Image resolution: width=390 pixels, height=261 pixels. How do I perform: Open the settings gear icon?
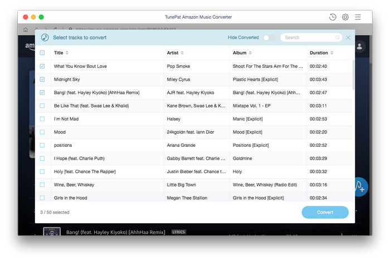(x=345, y=17)
